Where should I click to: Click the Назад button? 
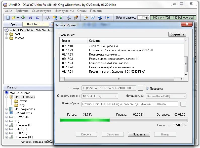[x=165, y=134]
